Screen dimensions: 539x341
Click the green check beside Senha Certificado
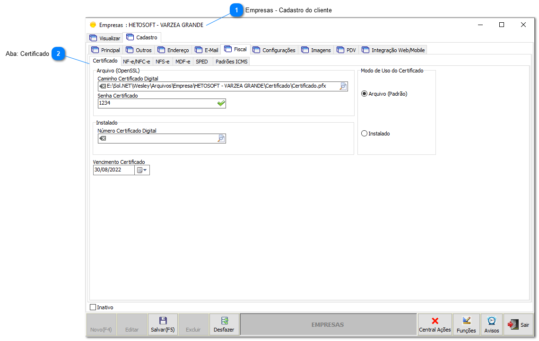[220, 103]
